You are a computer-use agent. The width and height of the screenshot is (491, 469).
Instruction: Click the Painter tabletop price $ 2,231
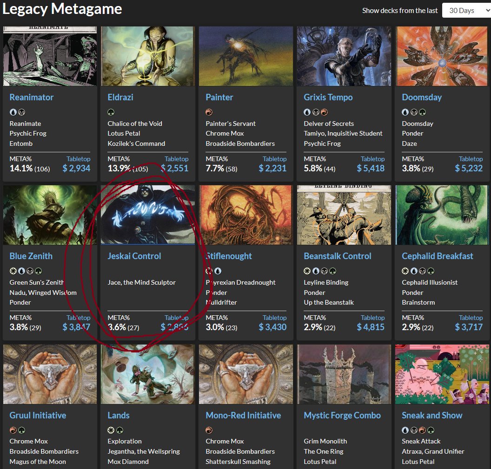coord(272,168)
